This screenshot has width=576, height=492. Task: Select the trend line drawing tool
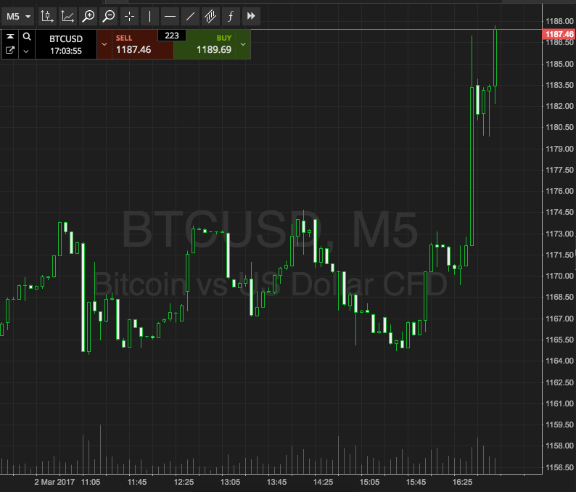point(190,15)
